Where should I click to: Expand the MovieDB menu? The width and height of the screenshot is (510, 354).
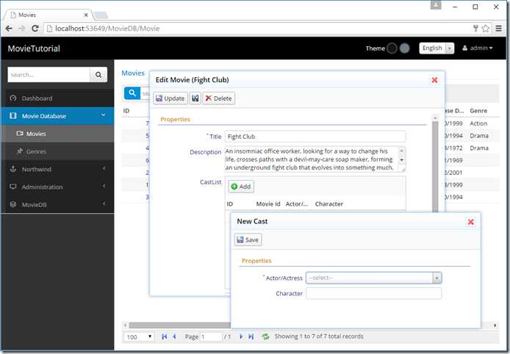pyautogui.click(x=57, y=204)
